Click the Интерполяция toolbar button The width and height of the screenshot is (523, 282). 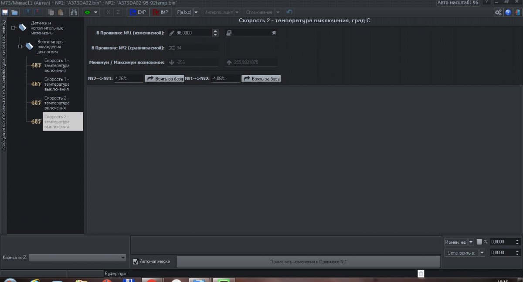[218, 12]
